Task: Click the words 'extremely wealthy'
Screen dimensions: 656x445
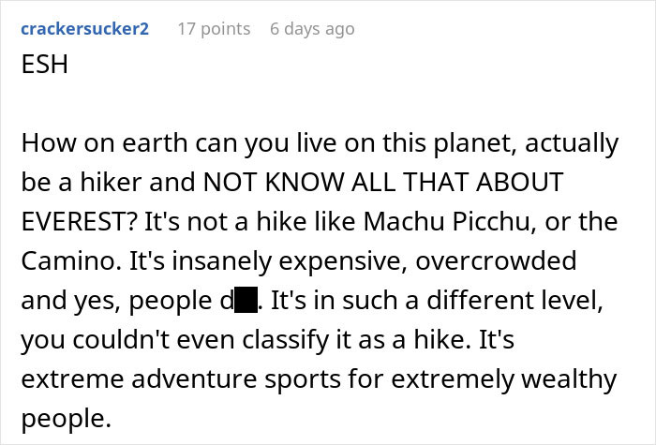Action: tap(527, 381)
